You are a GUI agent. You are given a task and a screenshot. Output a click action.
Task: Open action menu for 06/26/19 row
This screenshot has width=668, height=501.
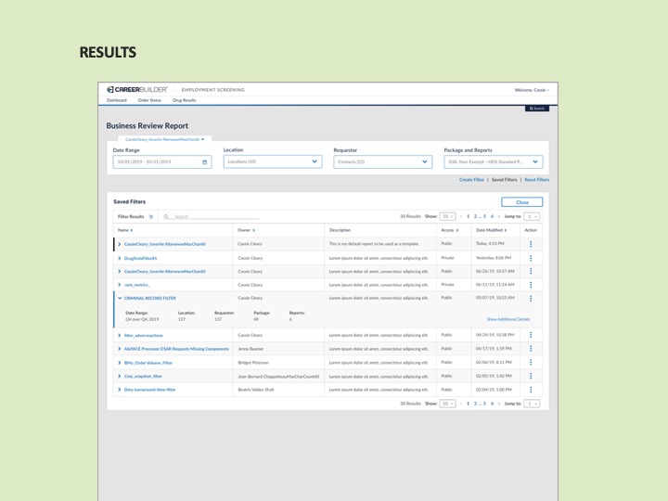coord(531,271)
